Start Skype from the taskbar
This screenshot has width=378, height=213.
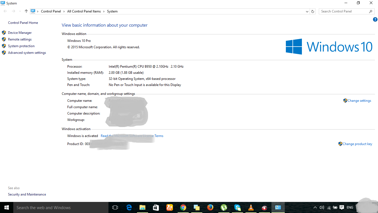(237, 207)
